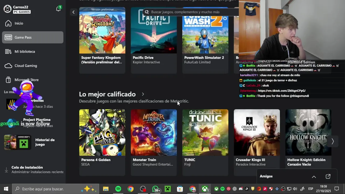Click the TikTok link from Dylanterosg in the chat
Image resolution: width=345 pixels, height=194 pixels.
[x=282, y=91]
